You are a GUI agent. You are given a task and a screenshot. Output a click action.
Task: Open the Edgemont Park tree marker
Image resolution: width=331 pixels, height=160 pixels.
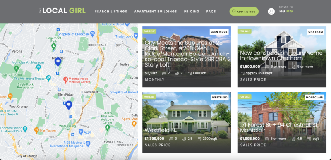pos(54,46)
